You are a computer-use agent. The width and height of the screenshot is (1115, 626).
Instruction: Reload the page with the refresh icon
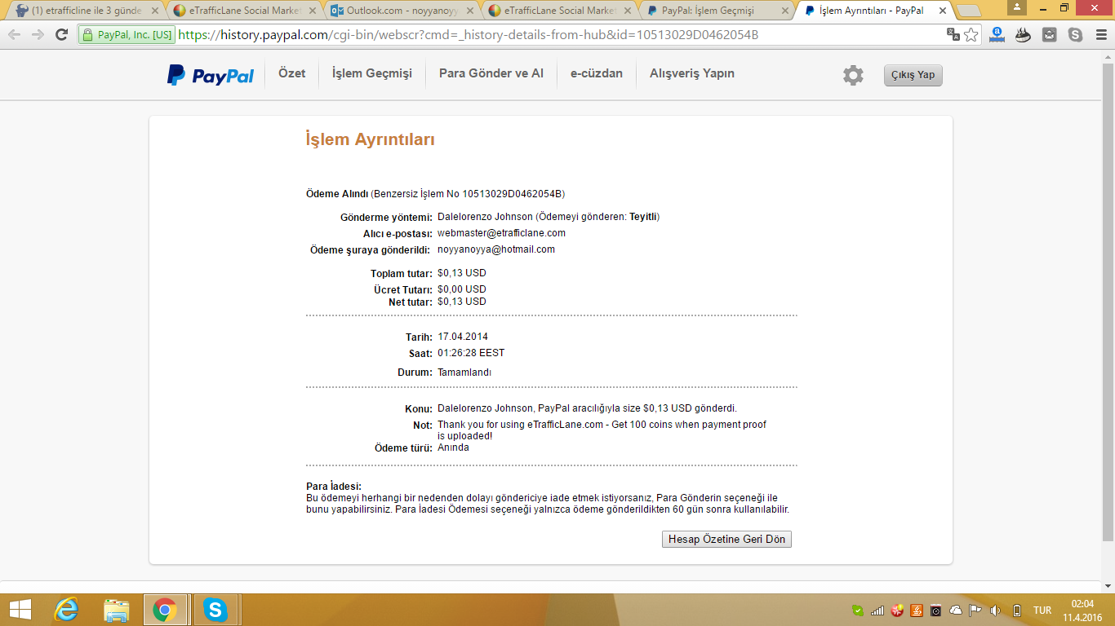(61, 35)
